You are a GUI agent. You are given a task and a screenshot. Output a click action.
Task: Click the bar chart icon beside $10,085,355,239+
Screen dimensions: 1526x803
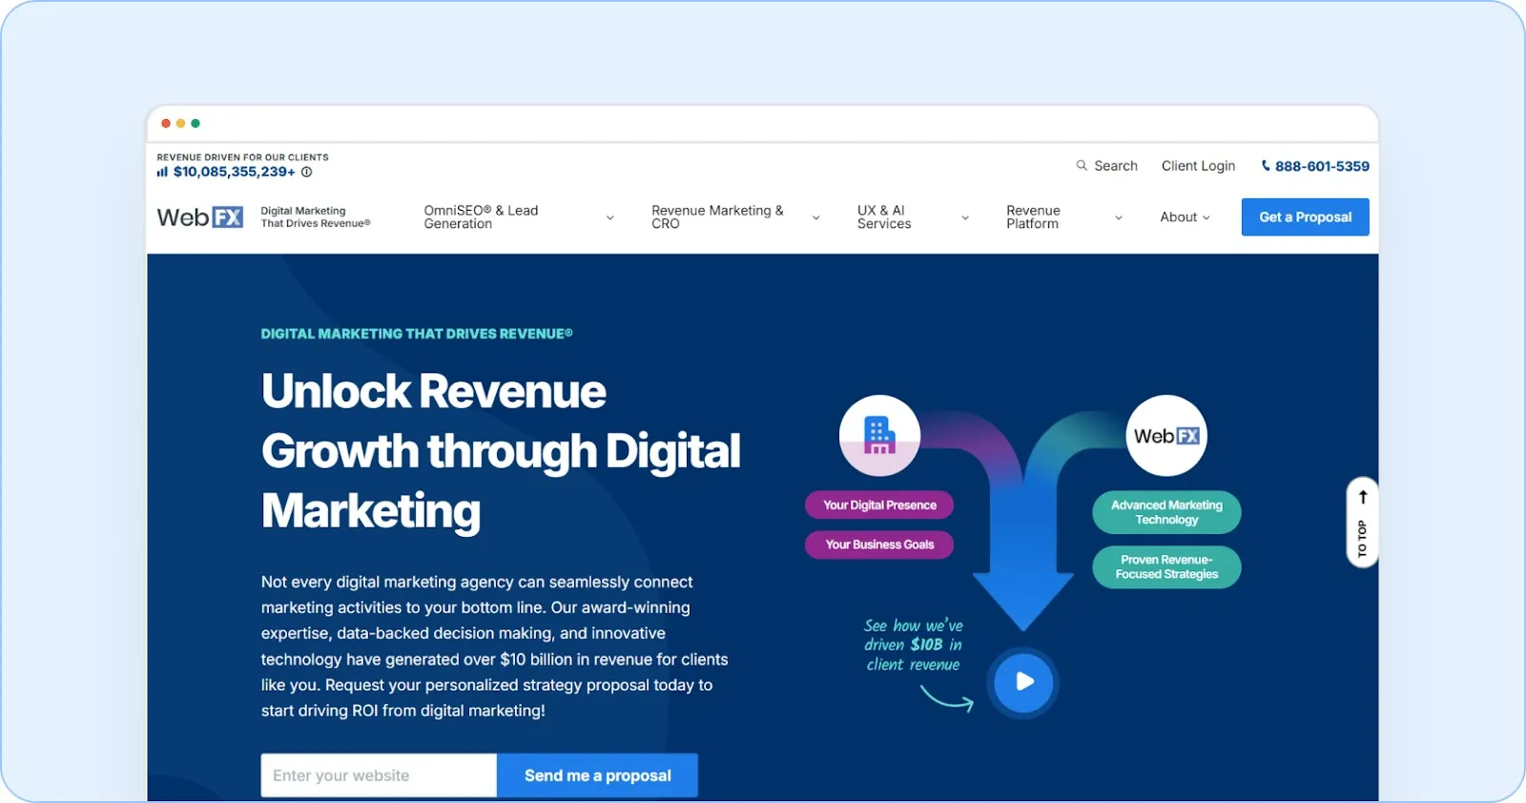coord(162,172)
